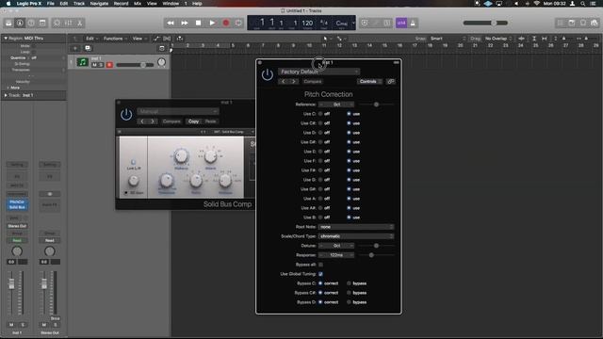
Task: Select 'bypass' radio for Bypass C
Action: (x=349, y=283)
